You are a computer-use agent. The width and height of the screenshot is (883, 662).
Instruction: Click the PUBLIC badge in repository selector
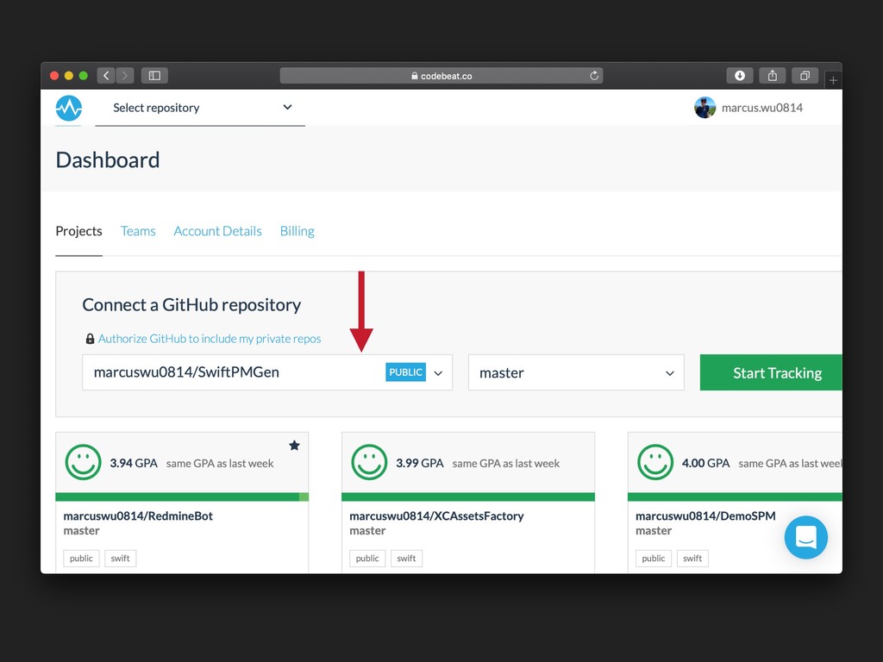[x=405, y=372]
